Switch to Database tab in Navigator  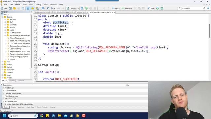point(20,81)
